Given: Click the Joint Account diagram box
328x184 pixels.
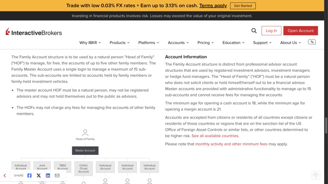Looking at the screenshot, I should [x=42, y=167].
